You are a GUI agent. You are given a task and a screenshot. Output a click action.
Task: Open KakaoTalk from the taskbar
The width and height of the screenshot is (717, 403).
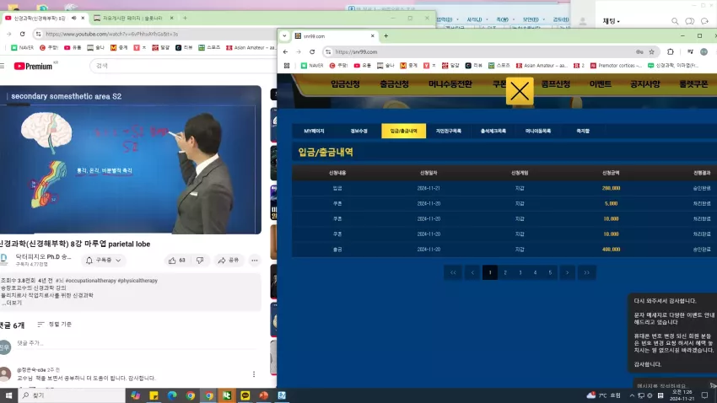[245, 395]
